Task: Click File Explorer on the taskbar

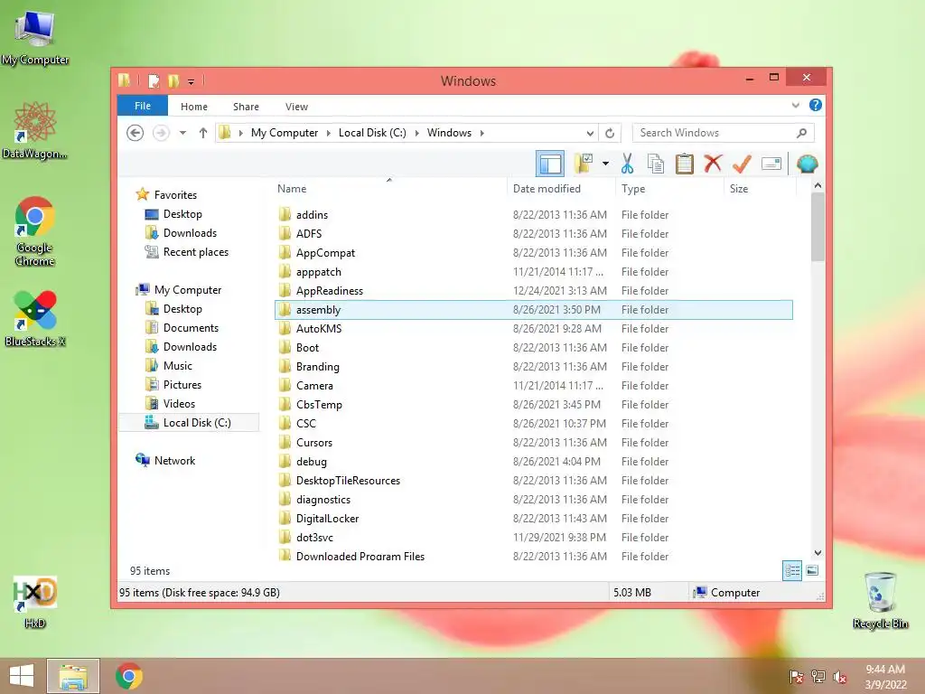Action: click(73, 676)
